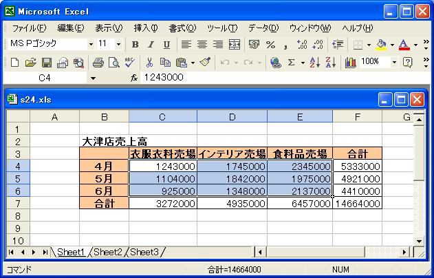
Task: Click the Name Box showing C4
Action: 45,78
